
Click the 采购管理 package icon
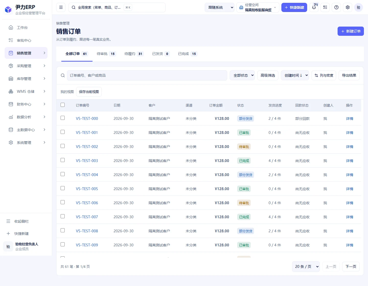coord(11,66)
